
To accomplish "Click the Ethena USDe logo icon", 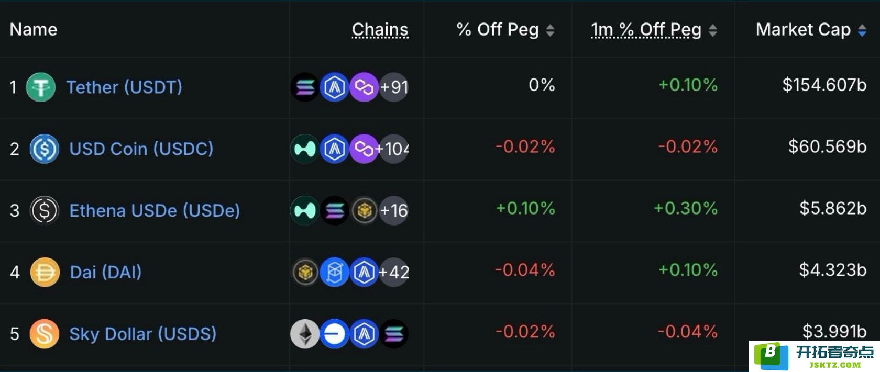I will [45, 210].
